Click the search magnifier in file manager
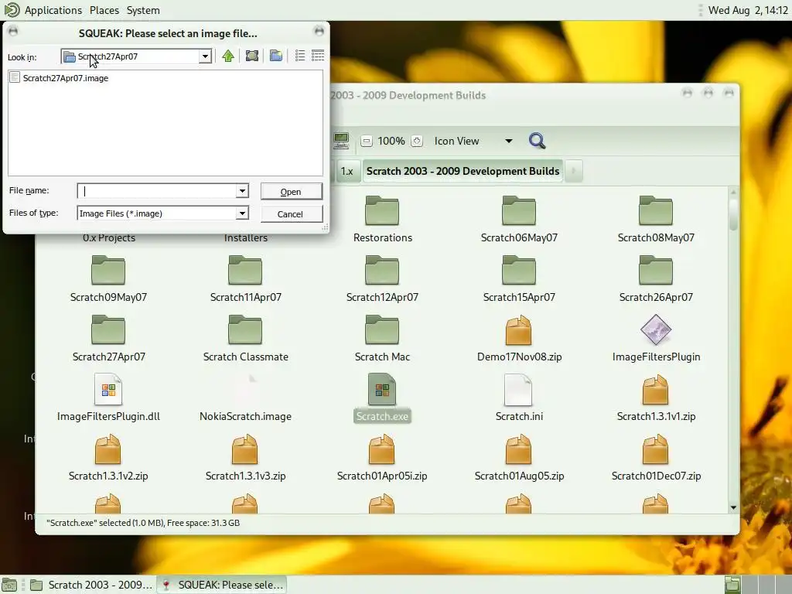This screenshot has height=594, width=792. click(x=537, y=141)
